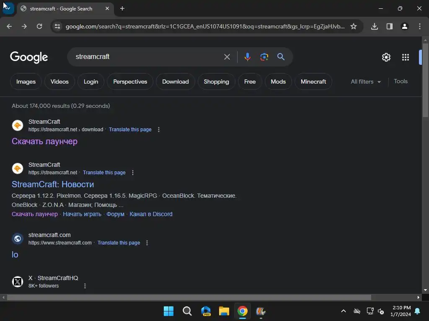Open Google quick settings gear
The height and width of the screenshot is (321, 429).
pyautogui.click(x=386, y=57)
